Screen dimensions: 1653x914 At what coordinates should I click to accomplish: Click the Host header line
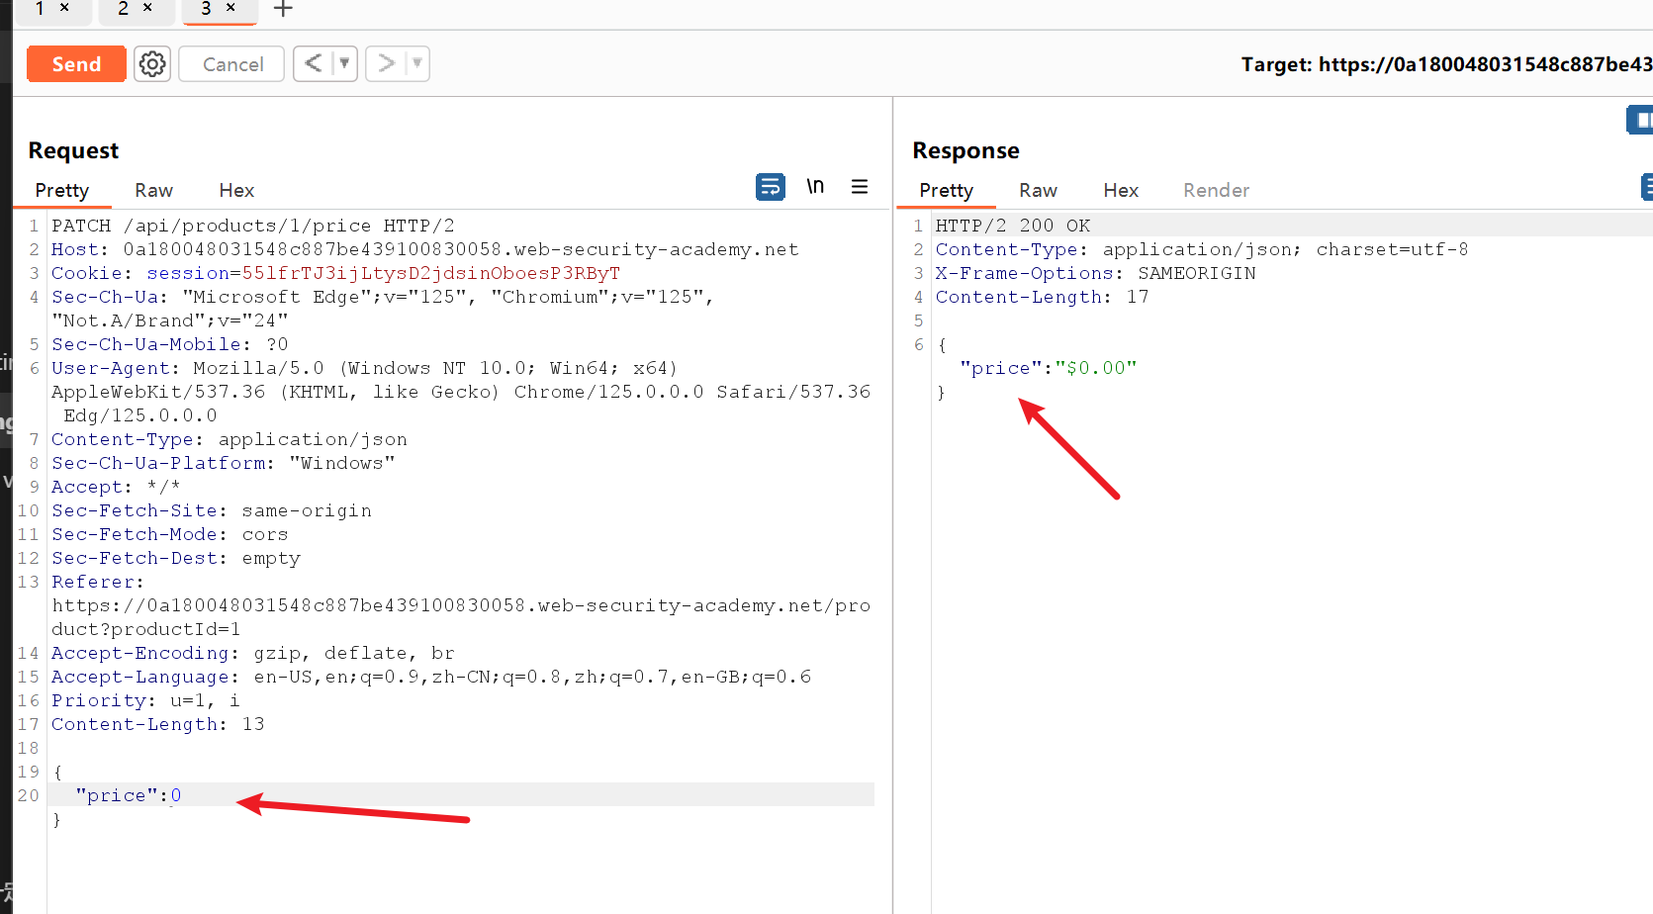click(x=425, y=249)
